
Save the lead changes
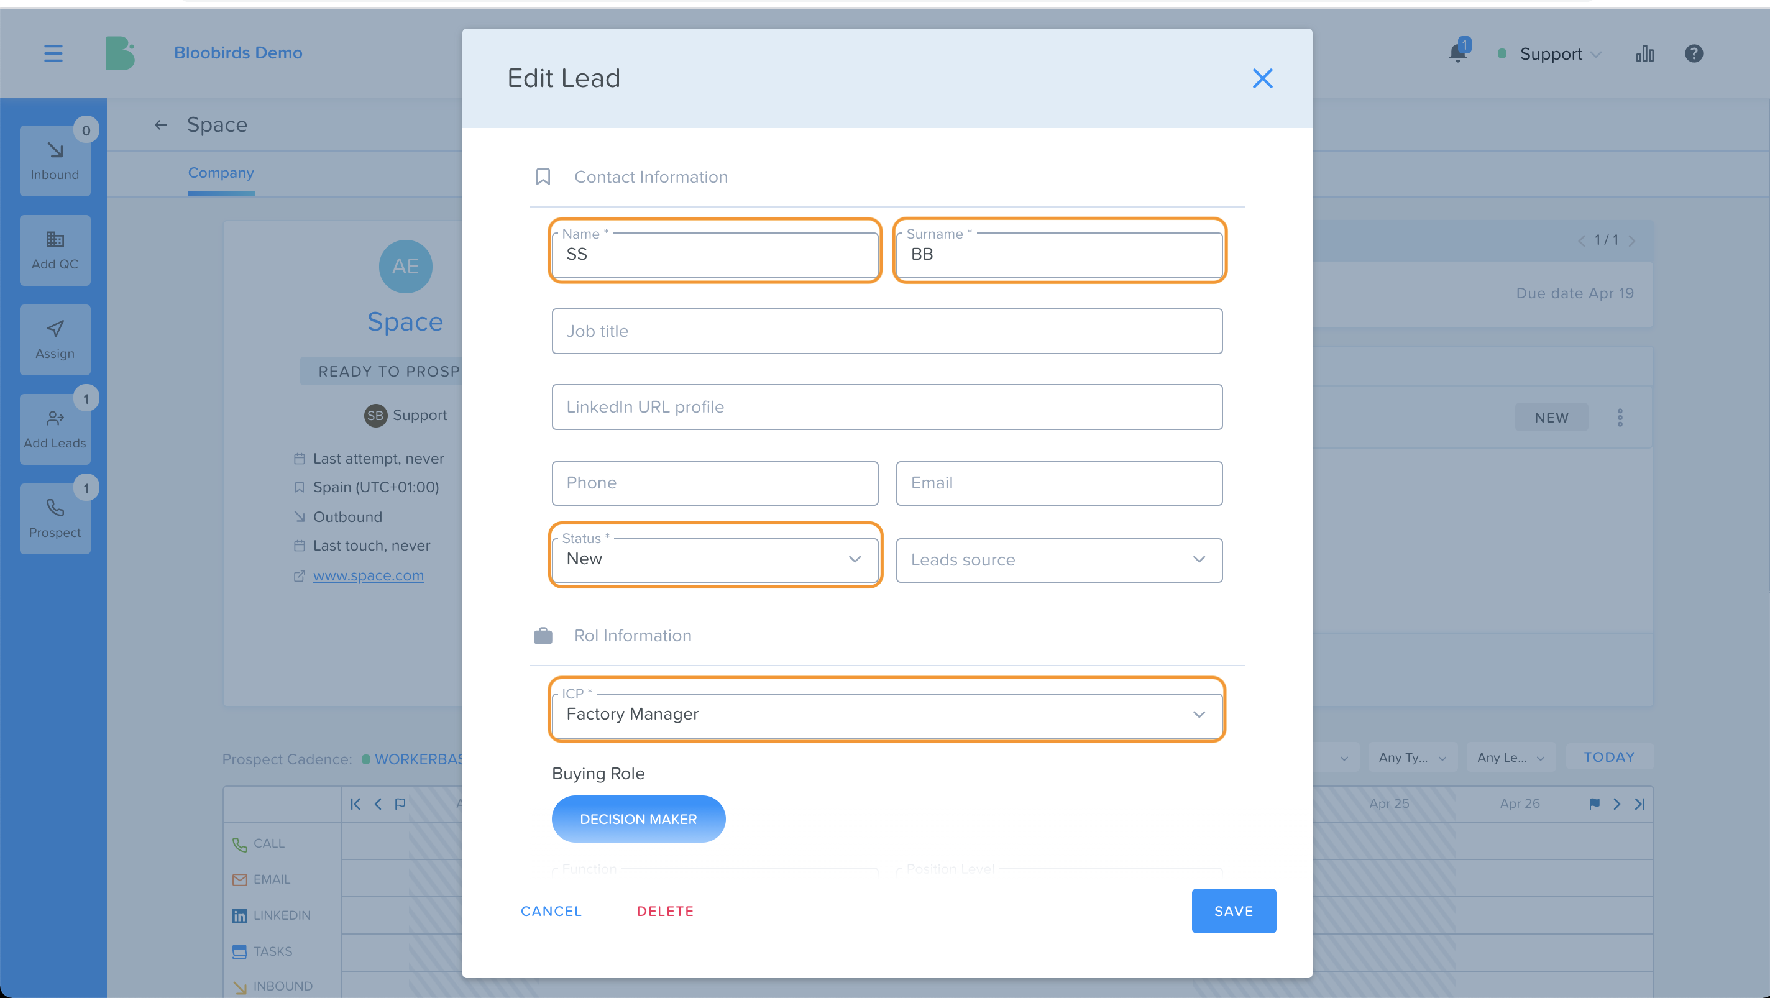click(x=1234, y=911)
